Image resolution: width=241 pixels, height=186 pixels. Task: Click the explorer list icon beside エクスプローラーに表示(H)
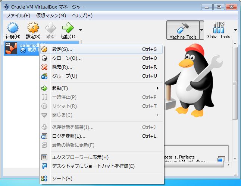[x=44, y=157]
